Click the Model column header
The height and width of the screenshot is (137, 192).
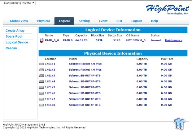click(x=73, y=59)
